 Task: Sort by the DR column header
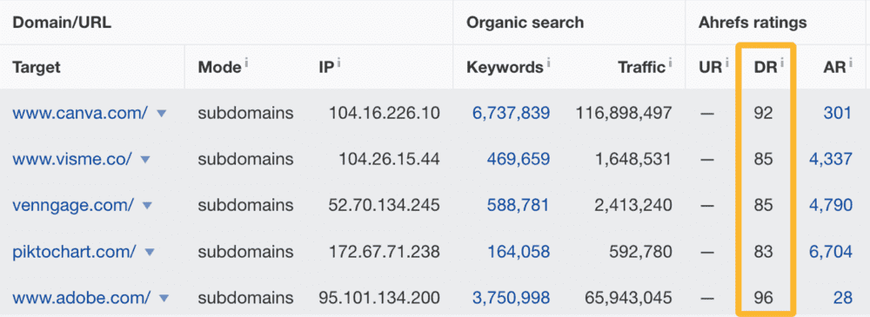click(766, 68)
